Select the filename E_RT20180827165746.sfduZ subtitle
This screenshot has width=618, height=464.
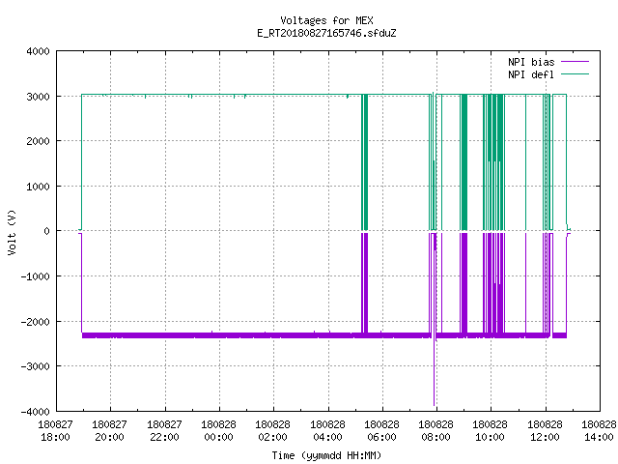point(326,33)
